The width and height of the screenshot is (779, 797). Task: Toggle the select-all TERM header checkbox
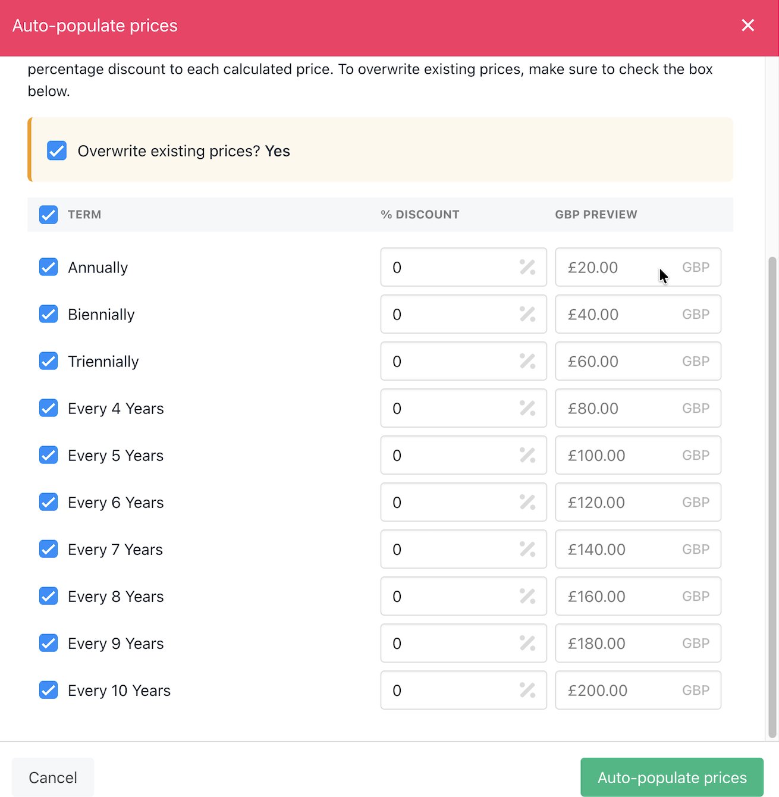(49, 215)
